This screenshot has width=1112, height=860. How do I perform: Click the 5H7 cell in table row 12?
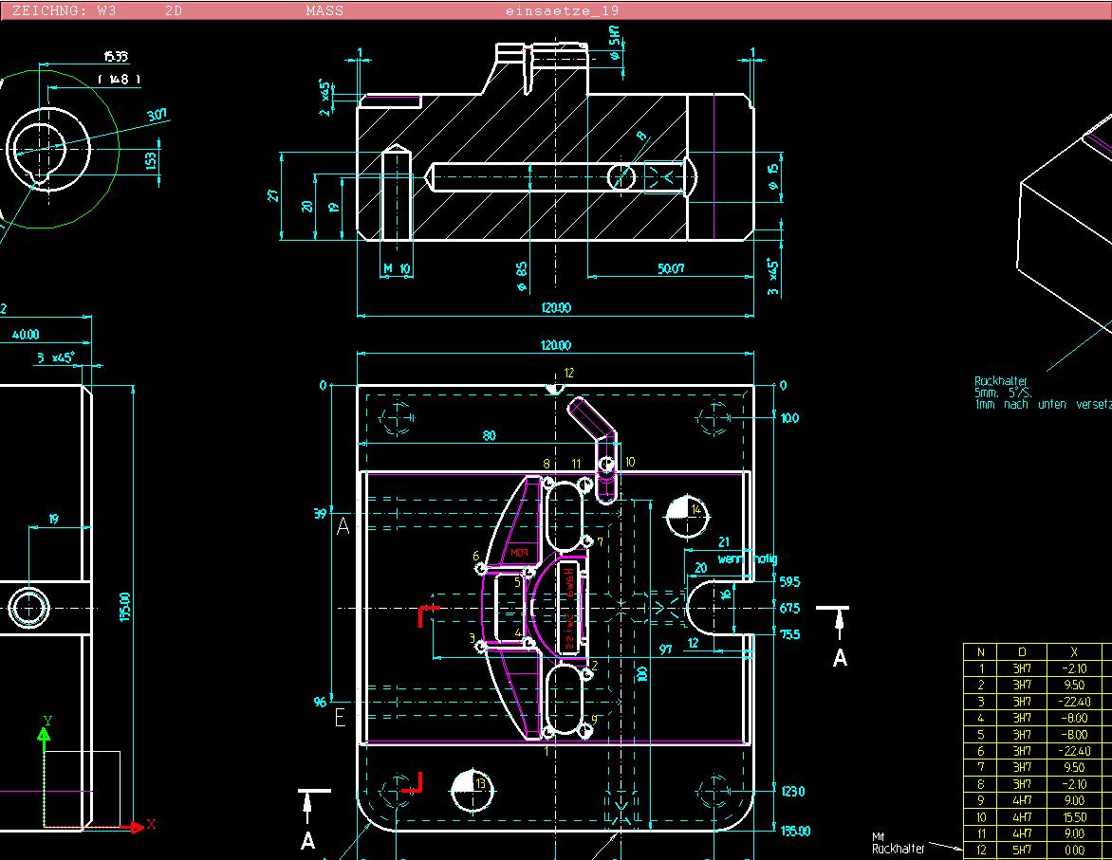1022,850
